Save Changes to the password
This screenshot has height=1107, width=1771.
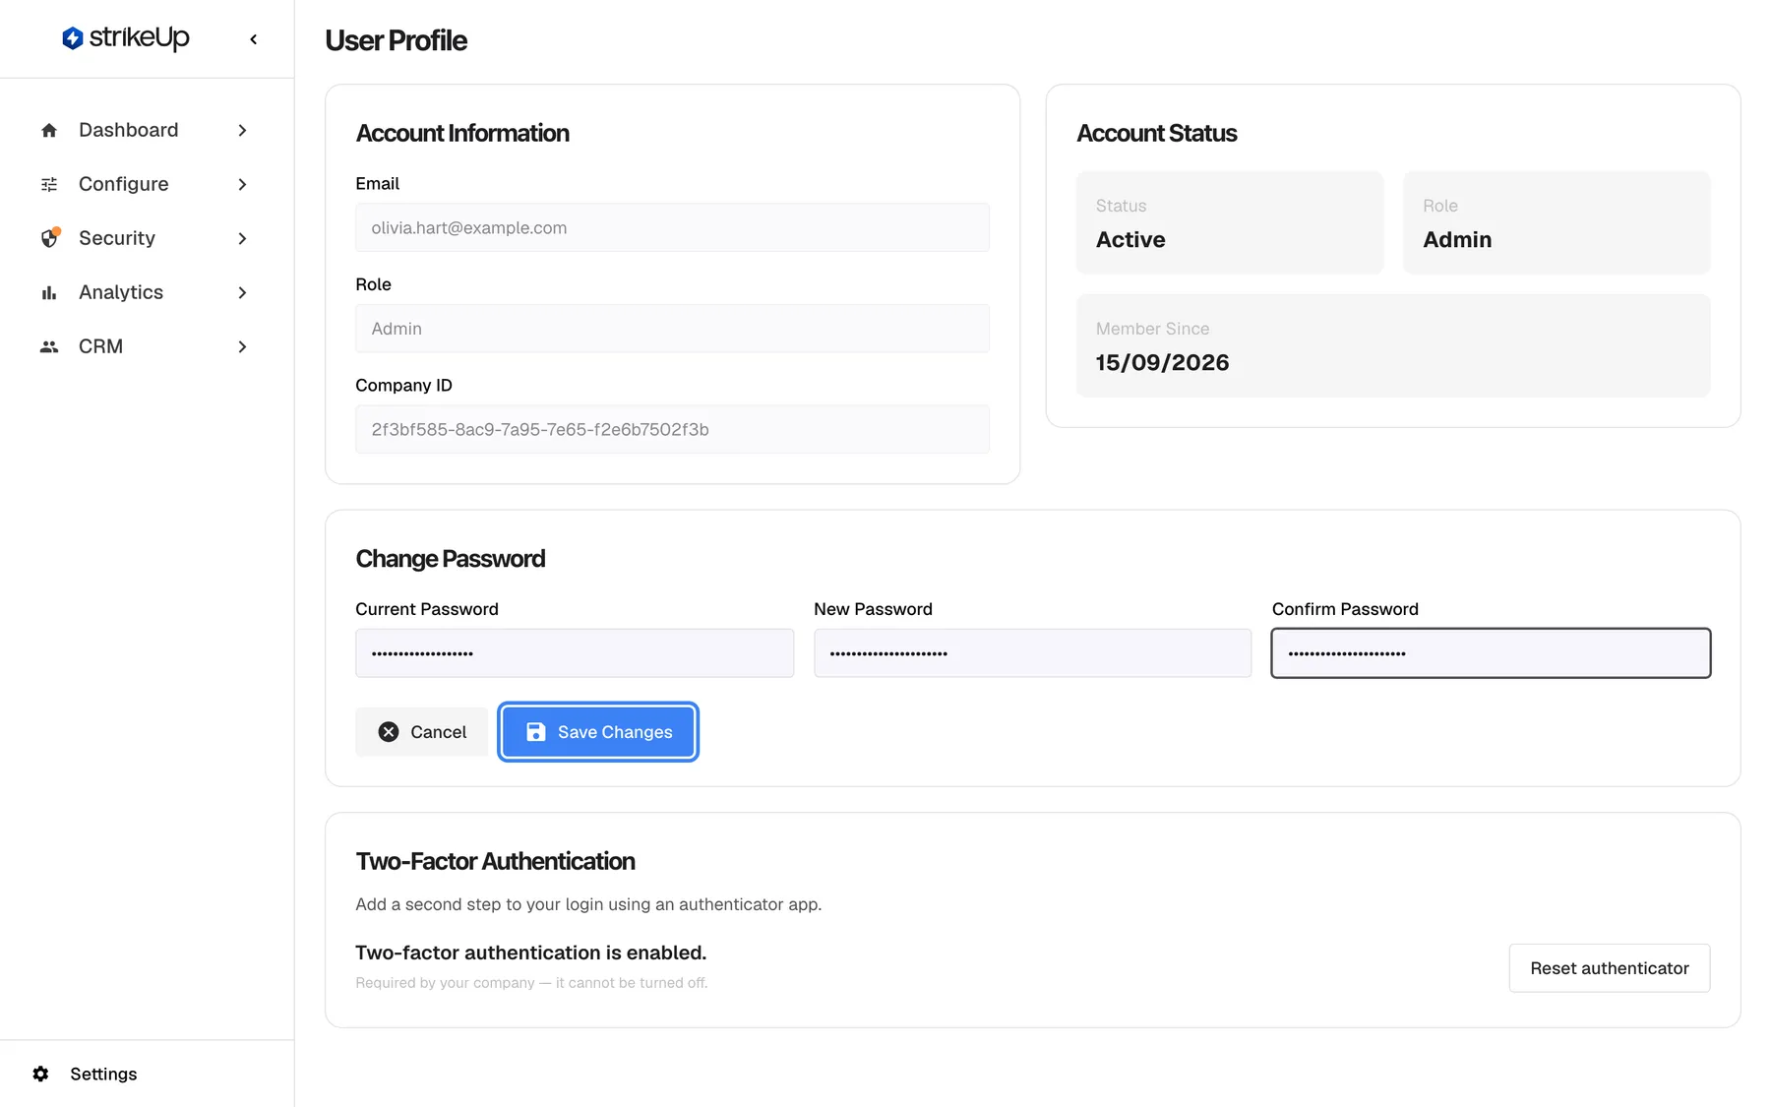pos(598,732)
